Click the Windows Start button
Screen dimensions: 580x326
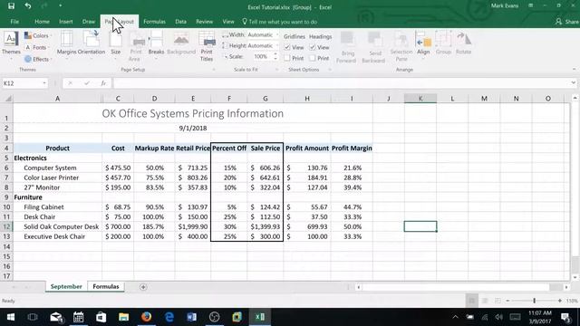click(11, 317)
